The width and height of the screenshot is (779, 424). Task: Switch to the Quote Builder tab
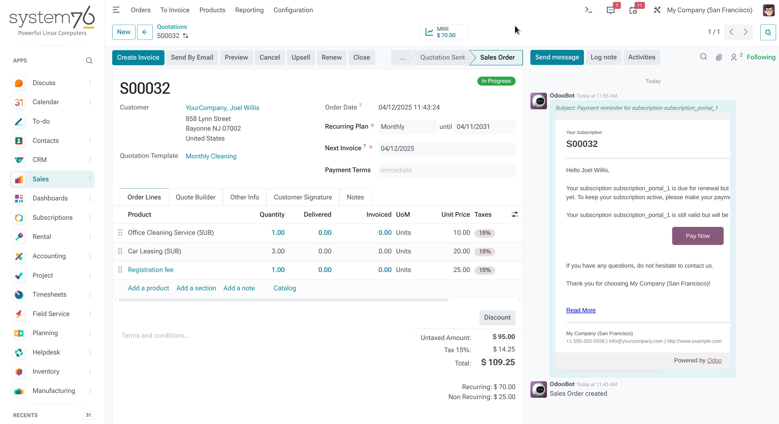coord(196,197)
